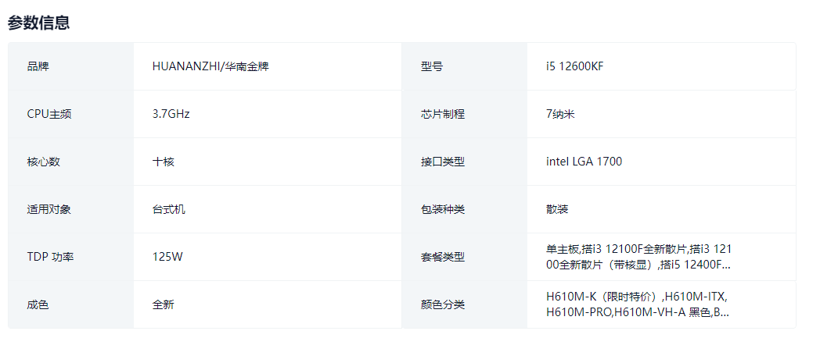This screenshot has height=338, width=820.
Task: Click the TDP 功率 label cell
Action: pos(50,257)
